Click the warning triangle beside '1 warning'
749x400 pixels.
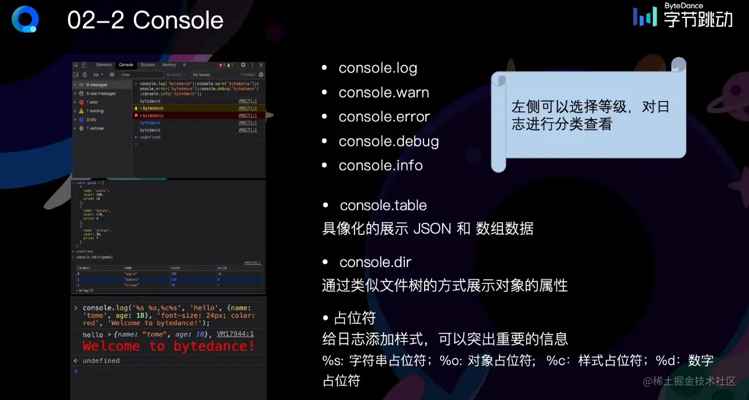click(x=81, y=111)
